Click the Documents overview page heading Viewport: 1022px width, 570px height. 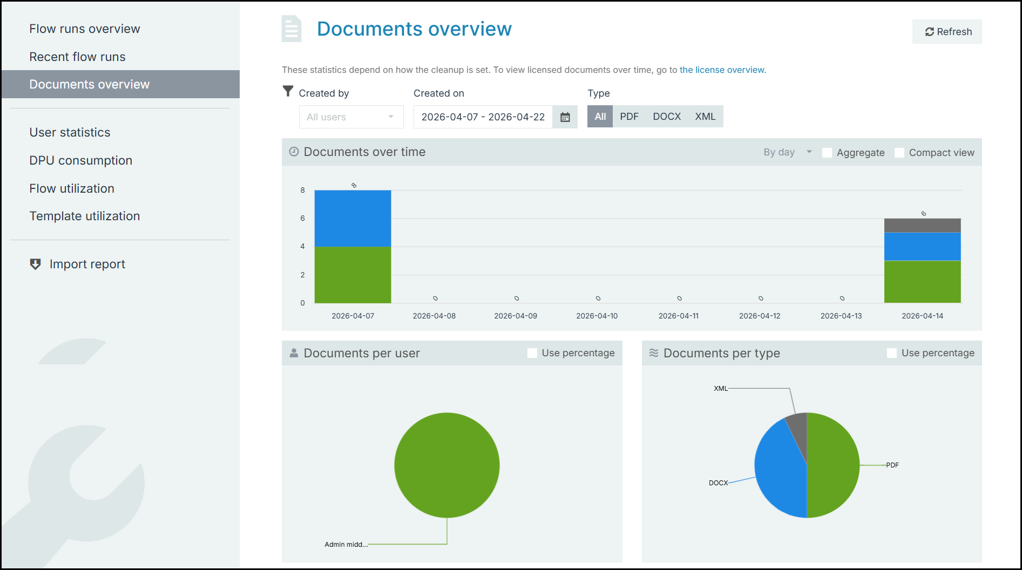pos(414,29)
